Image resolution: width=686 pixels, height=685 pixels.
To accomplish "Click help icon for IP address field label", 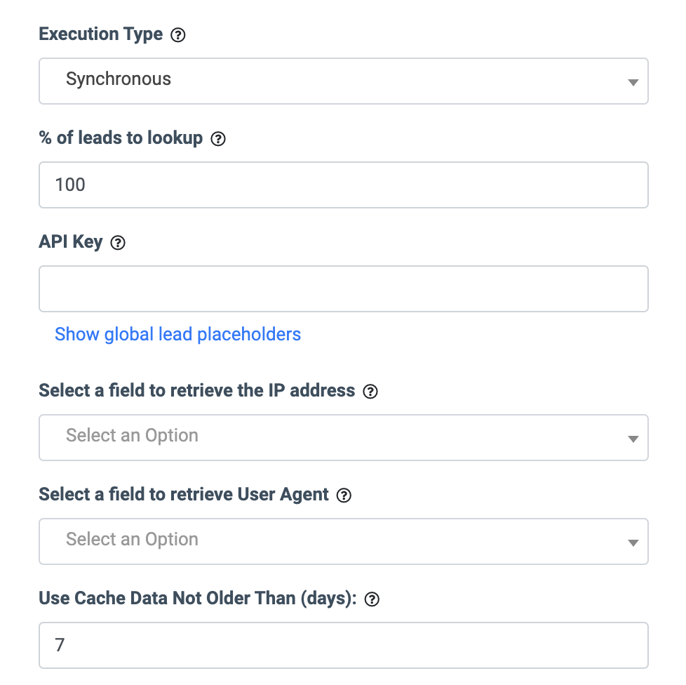I will tap(370, 392).
